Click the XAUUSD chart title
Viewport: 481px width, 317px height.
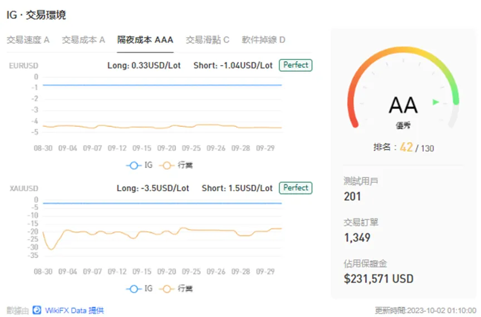click(x=23, y=189)
